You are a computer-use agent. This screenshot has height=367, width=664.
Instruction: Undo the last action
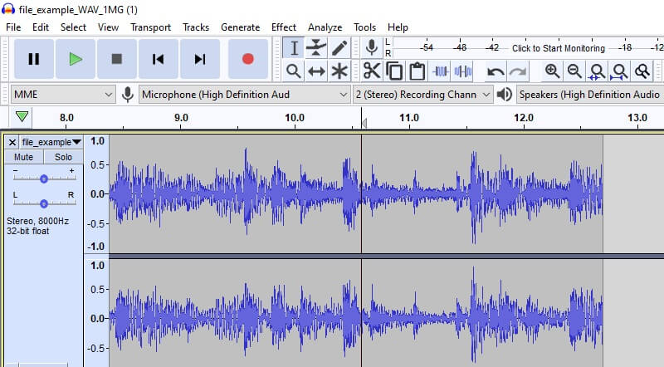[x=496, y=71]
